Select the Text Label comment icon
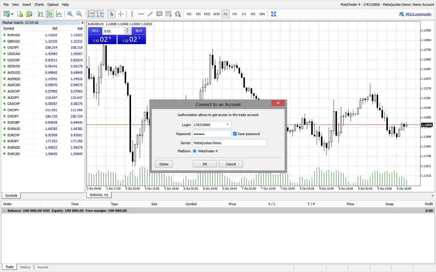 [159, 14]
